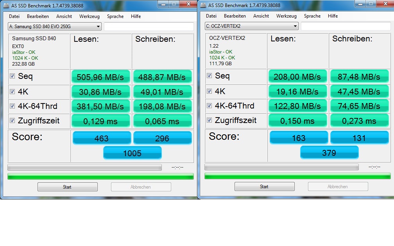Uncheck Seq test in Samsung window

tap(12, 76)
